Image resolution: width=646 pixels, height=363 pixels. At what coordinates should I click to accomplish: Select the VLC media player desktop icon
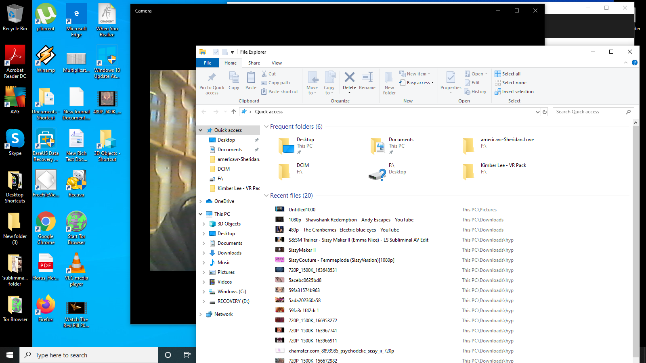pos(76,269)
